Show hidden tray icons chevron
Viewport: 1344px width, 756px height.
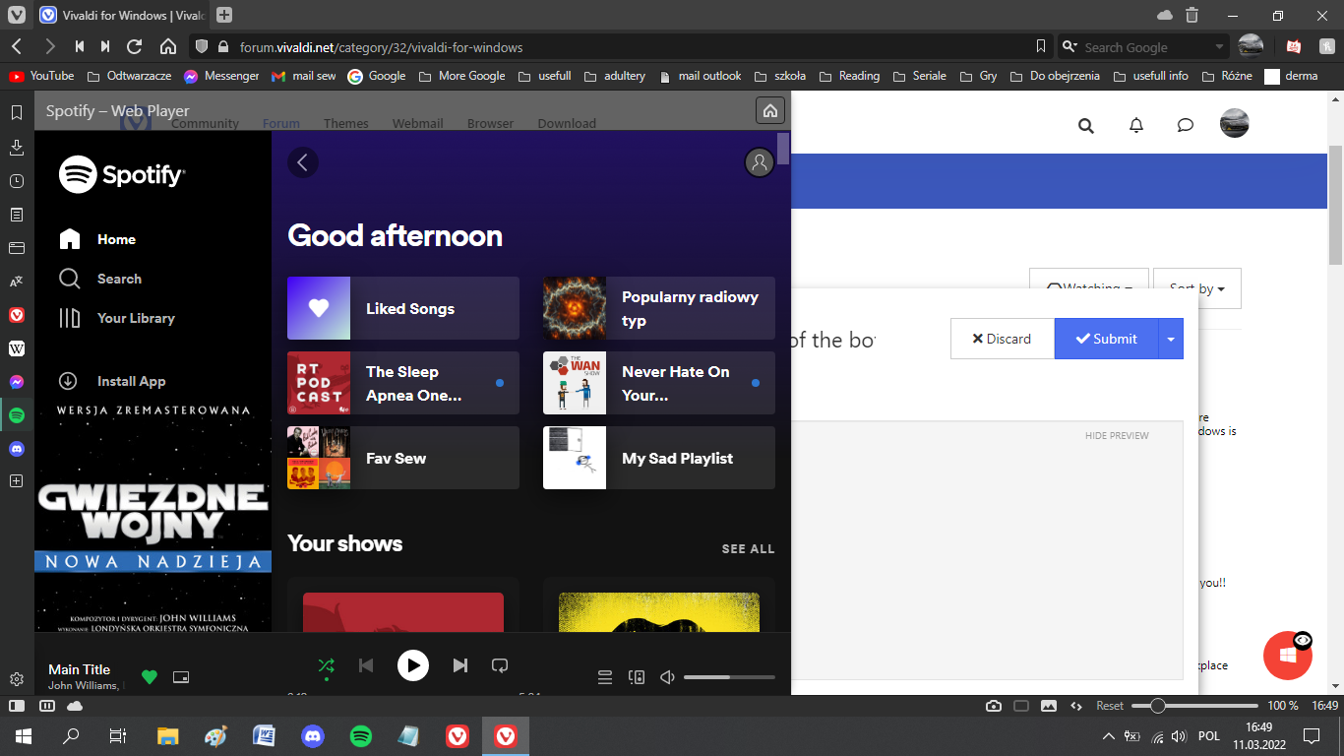[1109, 736]
